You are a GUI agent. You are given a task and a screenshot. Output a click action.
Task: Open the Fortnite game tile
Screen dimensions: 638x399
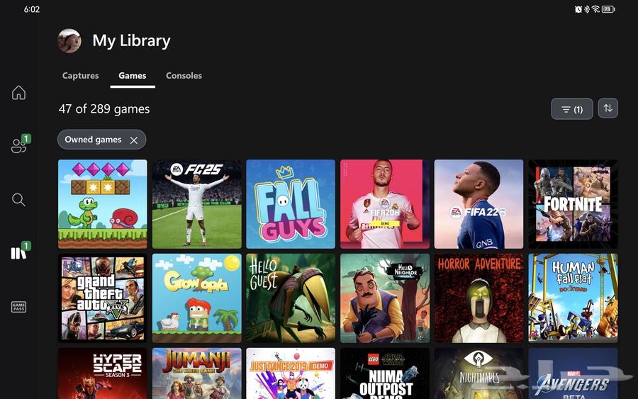[x=573, y=204]
